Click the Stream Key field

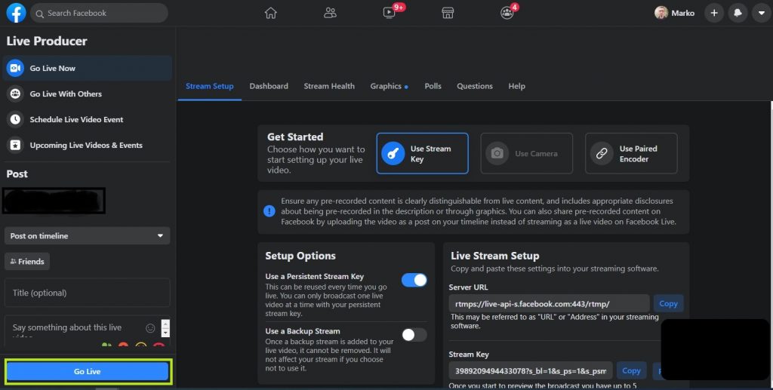coord(531,371)
